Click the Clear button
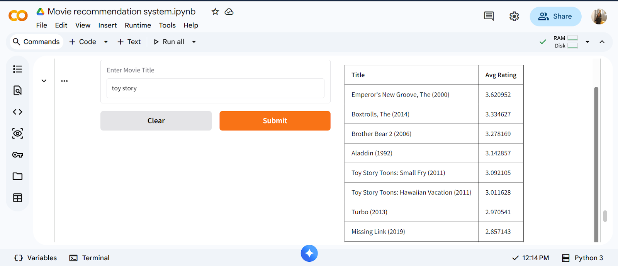The image size is (618, 266). pos(156,121)
